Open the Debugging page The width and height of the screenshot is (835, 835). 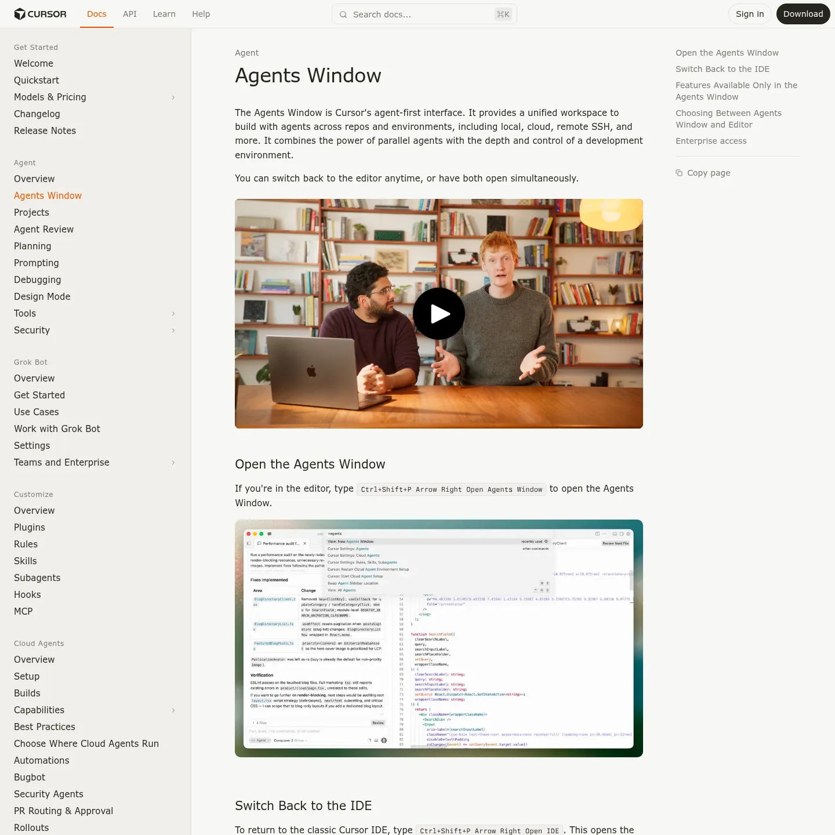pos(38,280)
